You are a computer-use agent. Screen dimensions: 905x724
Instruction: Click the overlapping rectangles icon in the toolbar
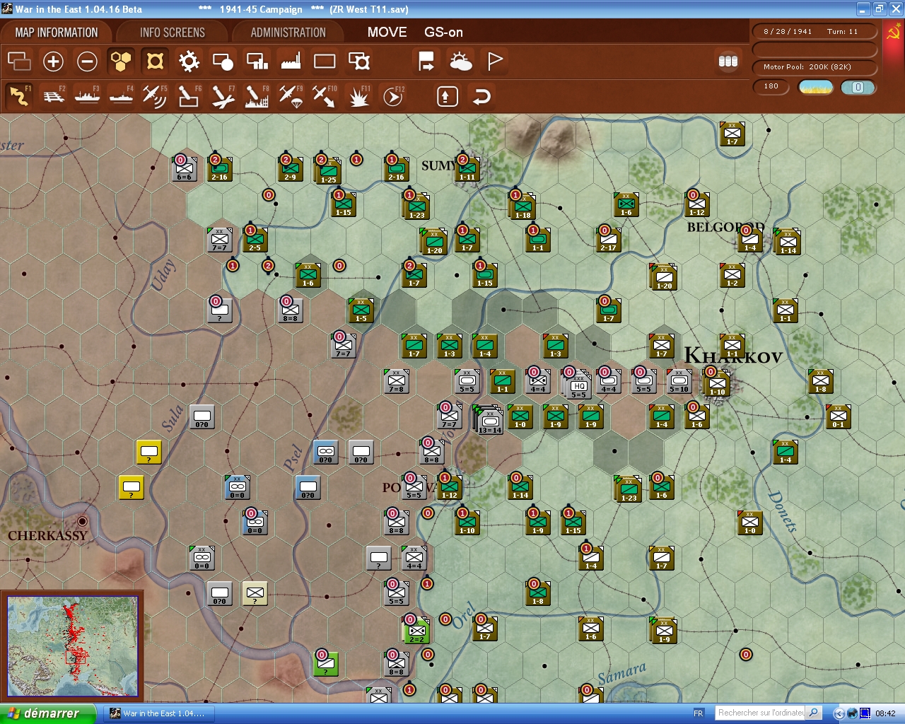tap(19, 62)
